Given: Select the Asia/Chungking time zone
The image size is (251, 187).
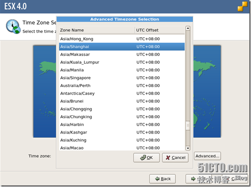Looking at the screenshot, I should pos(122,117).
